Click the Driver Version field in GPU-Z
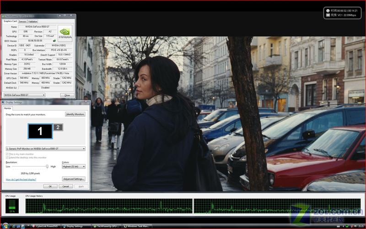The image size is (366, 229). point(45,73)
